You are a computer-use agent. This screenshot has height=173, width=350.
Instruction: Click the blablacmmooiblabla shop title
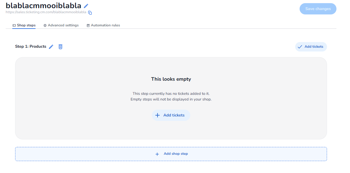(x=43, y=6)
